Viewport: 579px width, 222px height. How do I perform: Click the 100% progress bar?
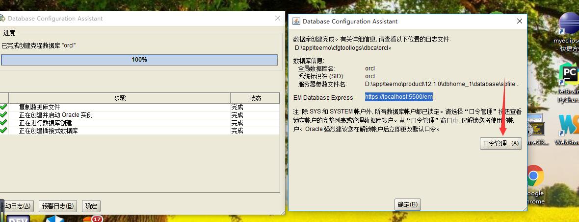coord(139,60)
